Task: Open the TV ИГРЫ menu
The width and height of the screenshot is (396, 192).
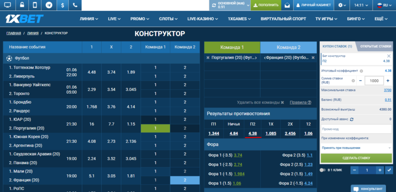Action: point(327,18)
